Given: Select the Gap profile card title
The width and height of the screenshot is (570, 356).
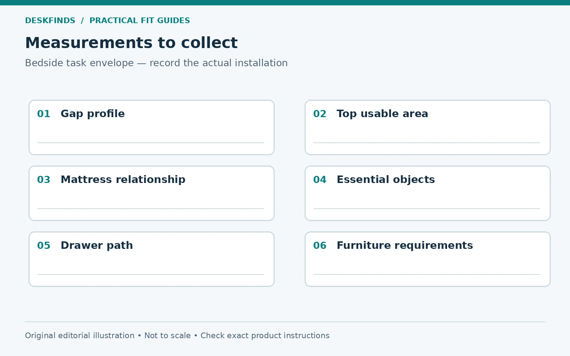Looking at the screenshot, I should point(93,114).
